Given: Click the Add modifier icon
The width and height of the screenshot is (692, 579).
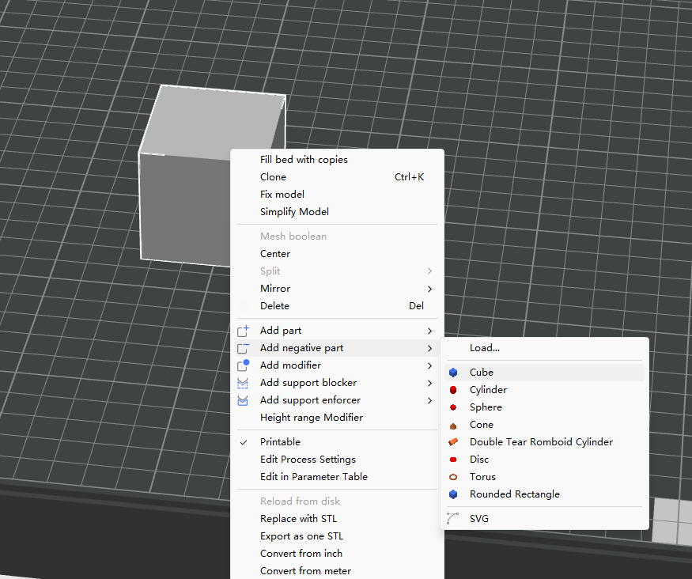Looking at the screenshot, I should click(244, 365).
